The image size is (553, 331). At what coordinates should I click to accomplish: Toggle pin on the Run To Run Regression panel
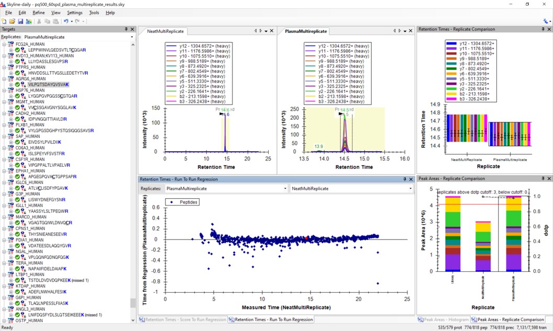[x=404, y=179]
